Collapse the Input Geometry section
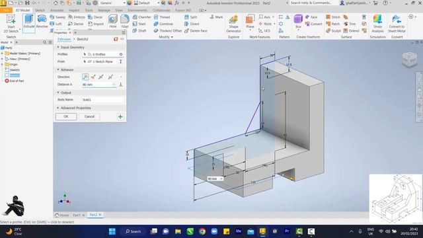The height and width of the screenshot is (238, 423). click(58, 47)
